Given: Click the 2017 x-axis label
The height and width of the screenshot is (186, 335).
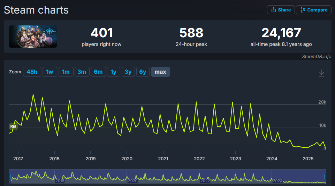Looking at the screenshot, I should point(18,159).
